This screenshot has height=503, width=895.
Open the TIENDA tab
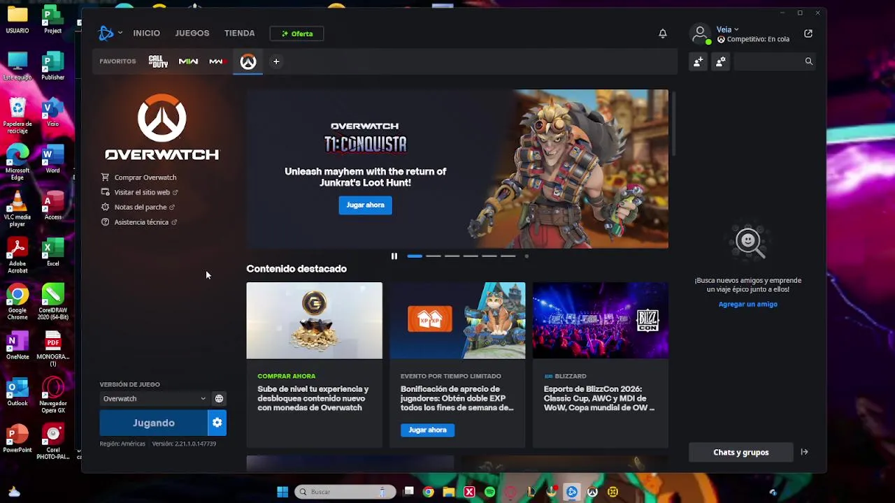click(x=240, y=34)
